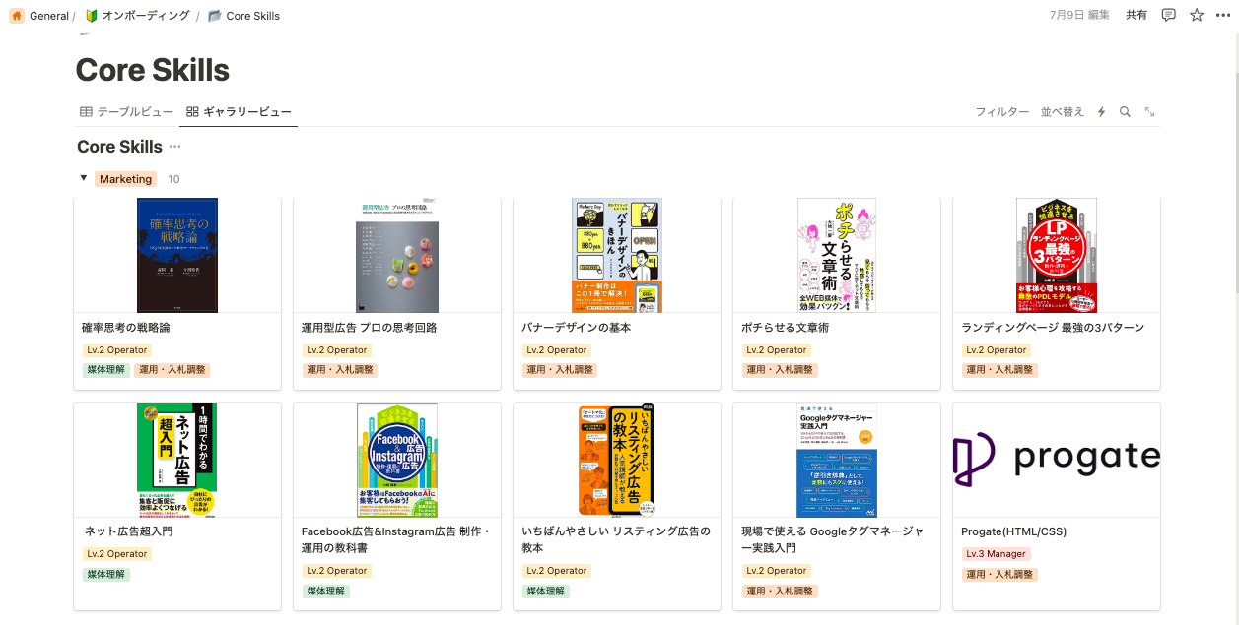Click the Marketing group tag label
Screen dimensions: 1239x625
tap(126, 179)
